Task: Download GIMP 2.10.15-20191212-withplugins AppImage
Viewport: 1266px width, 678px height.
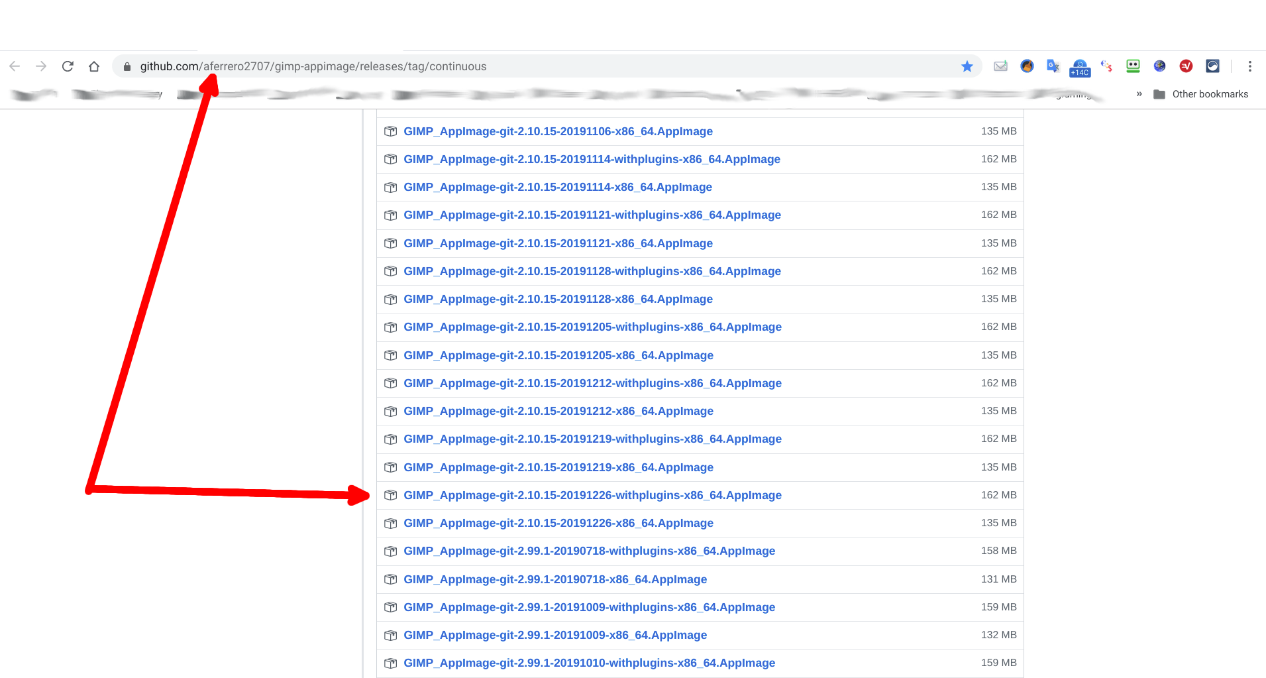Action: tap(592, 383)
